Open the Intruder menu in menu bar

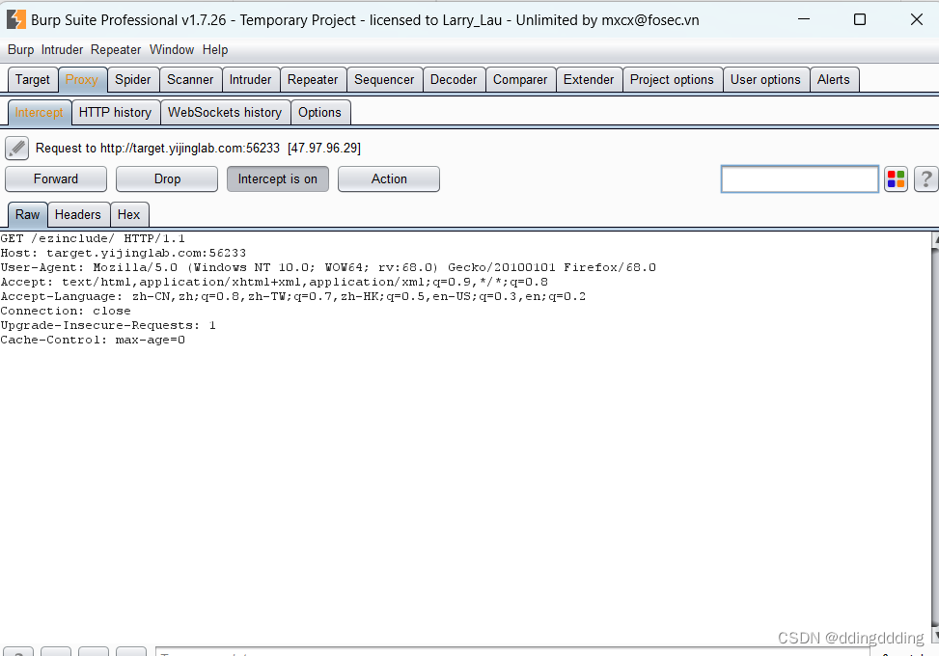[x=63, y=49]
